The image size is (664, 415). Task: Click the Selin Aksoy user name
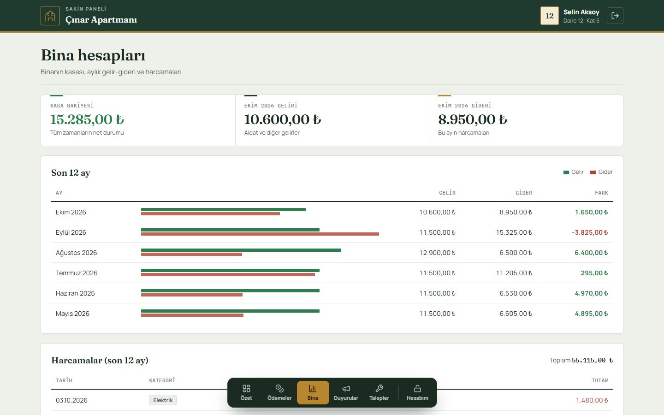coord(581,12)
